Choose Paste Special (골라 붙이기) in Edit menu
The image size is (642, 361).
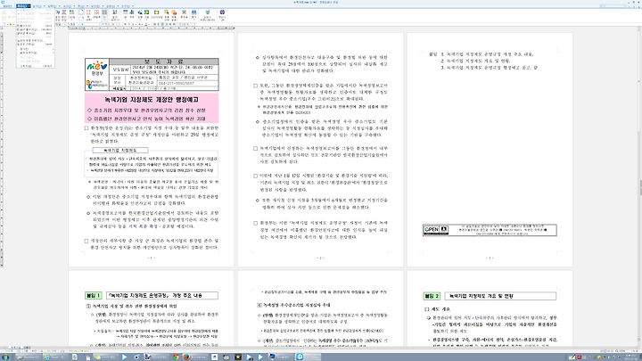click(x=35, y=29)
